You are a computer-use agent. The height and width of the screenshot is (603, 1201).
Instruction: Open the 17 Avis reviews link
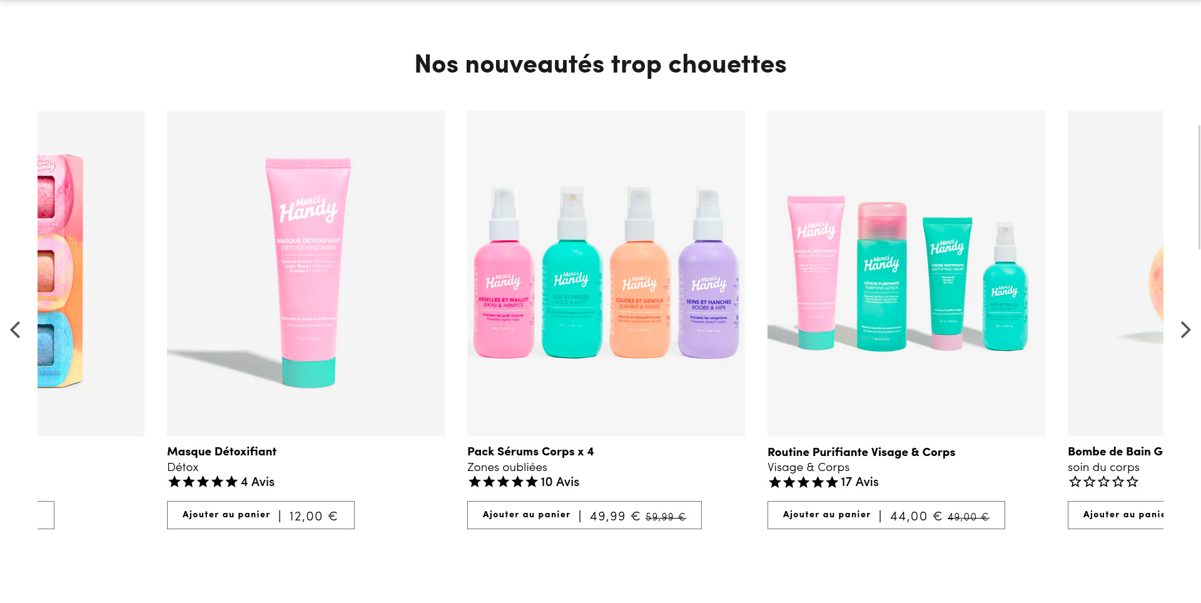coord(859,482)
